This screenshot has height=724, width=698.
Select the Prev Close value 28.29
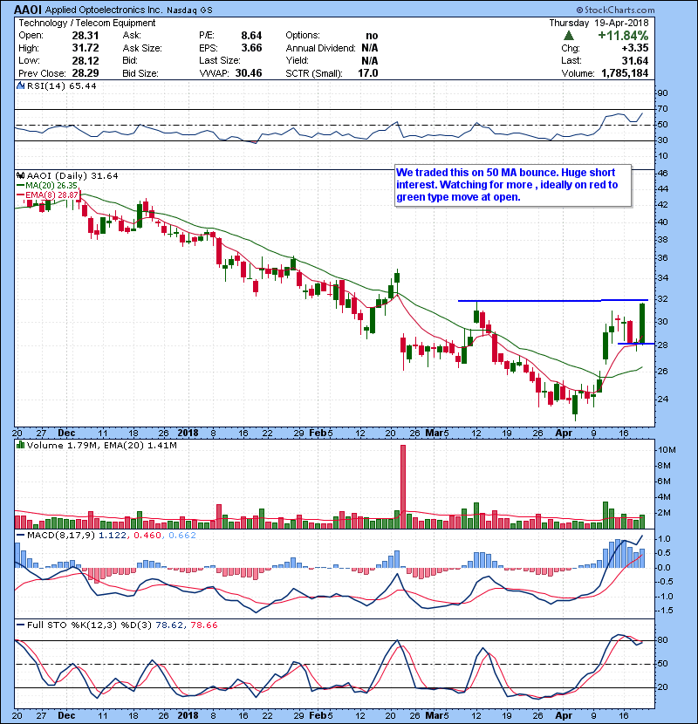click(86, 73)
